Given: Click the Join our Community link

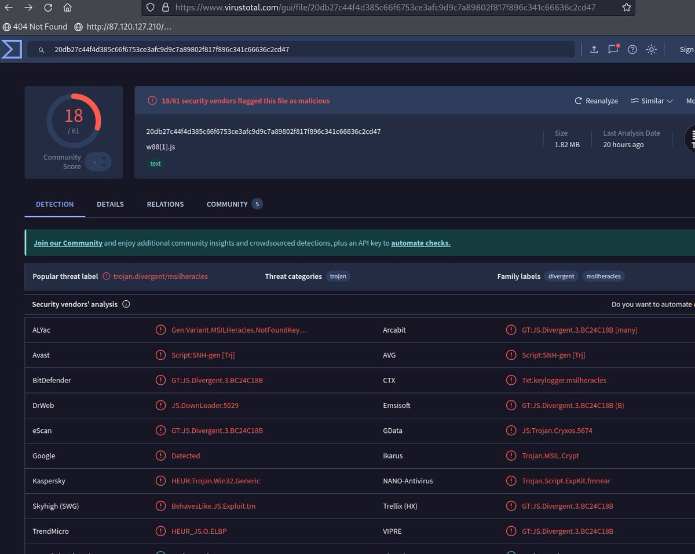Looking at the screenshot, I should pyautogui.click(x=68, y=243).
